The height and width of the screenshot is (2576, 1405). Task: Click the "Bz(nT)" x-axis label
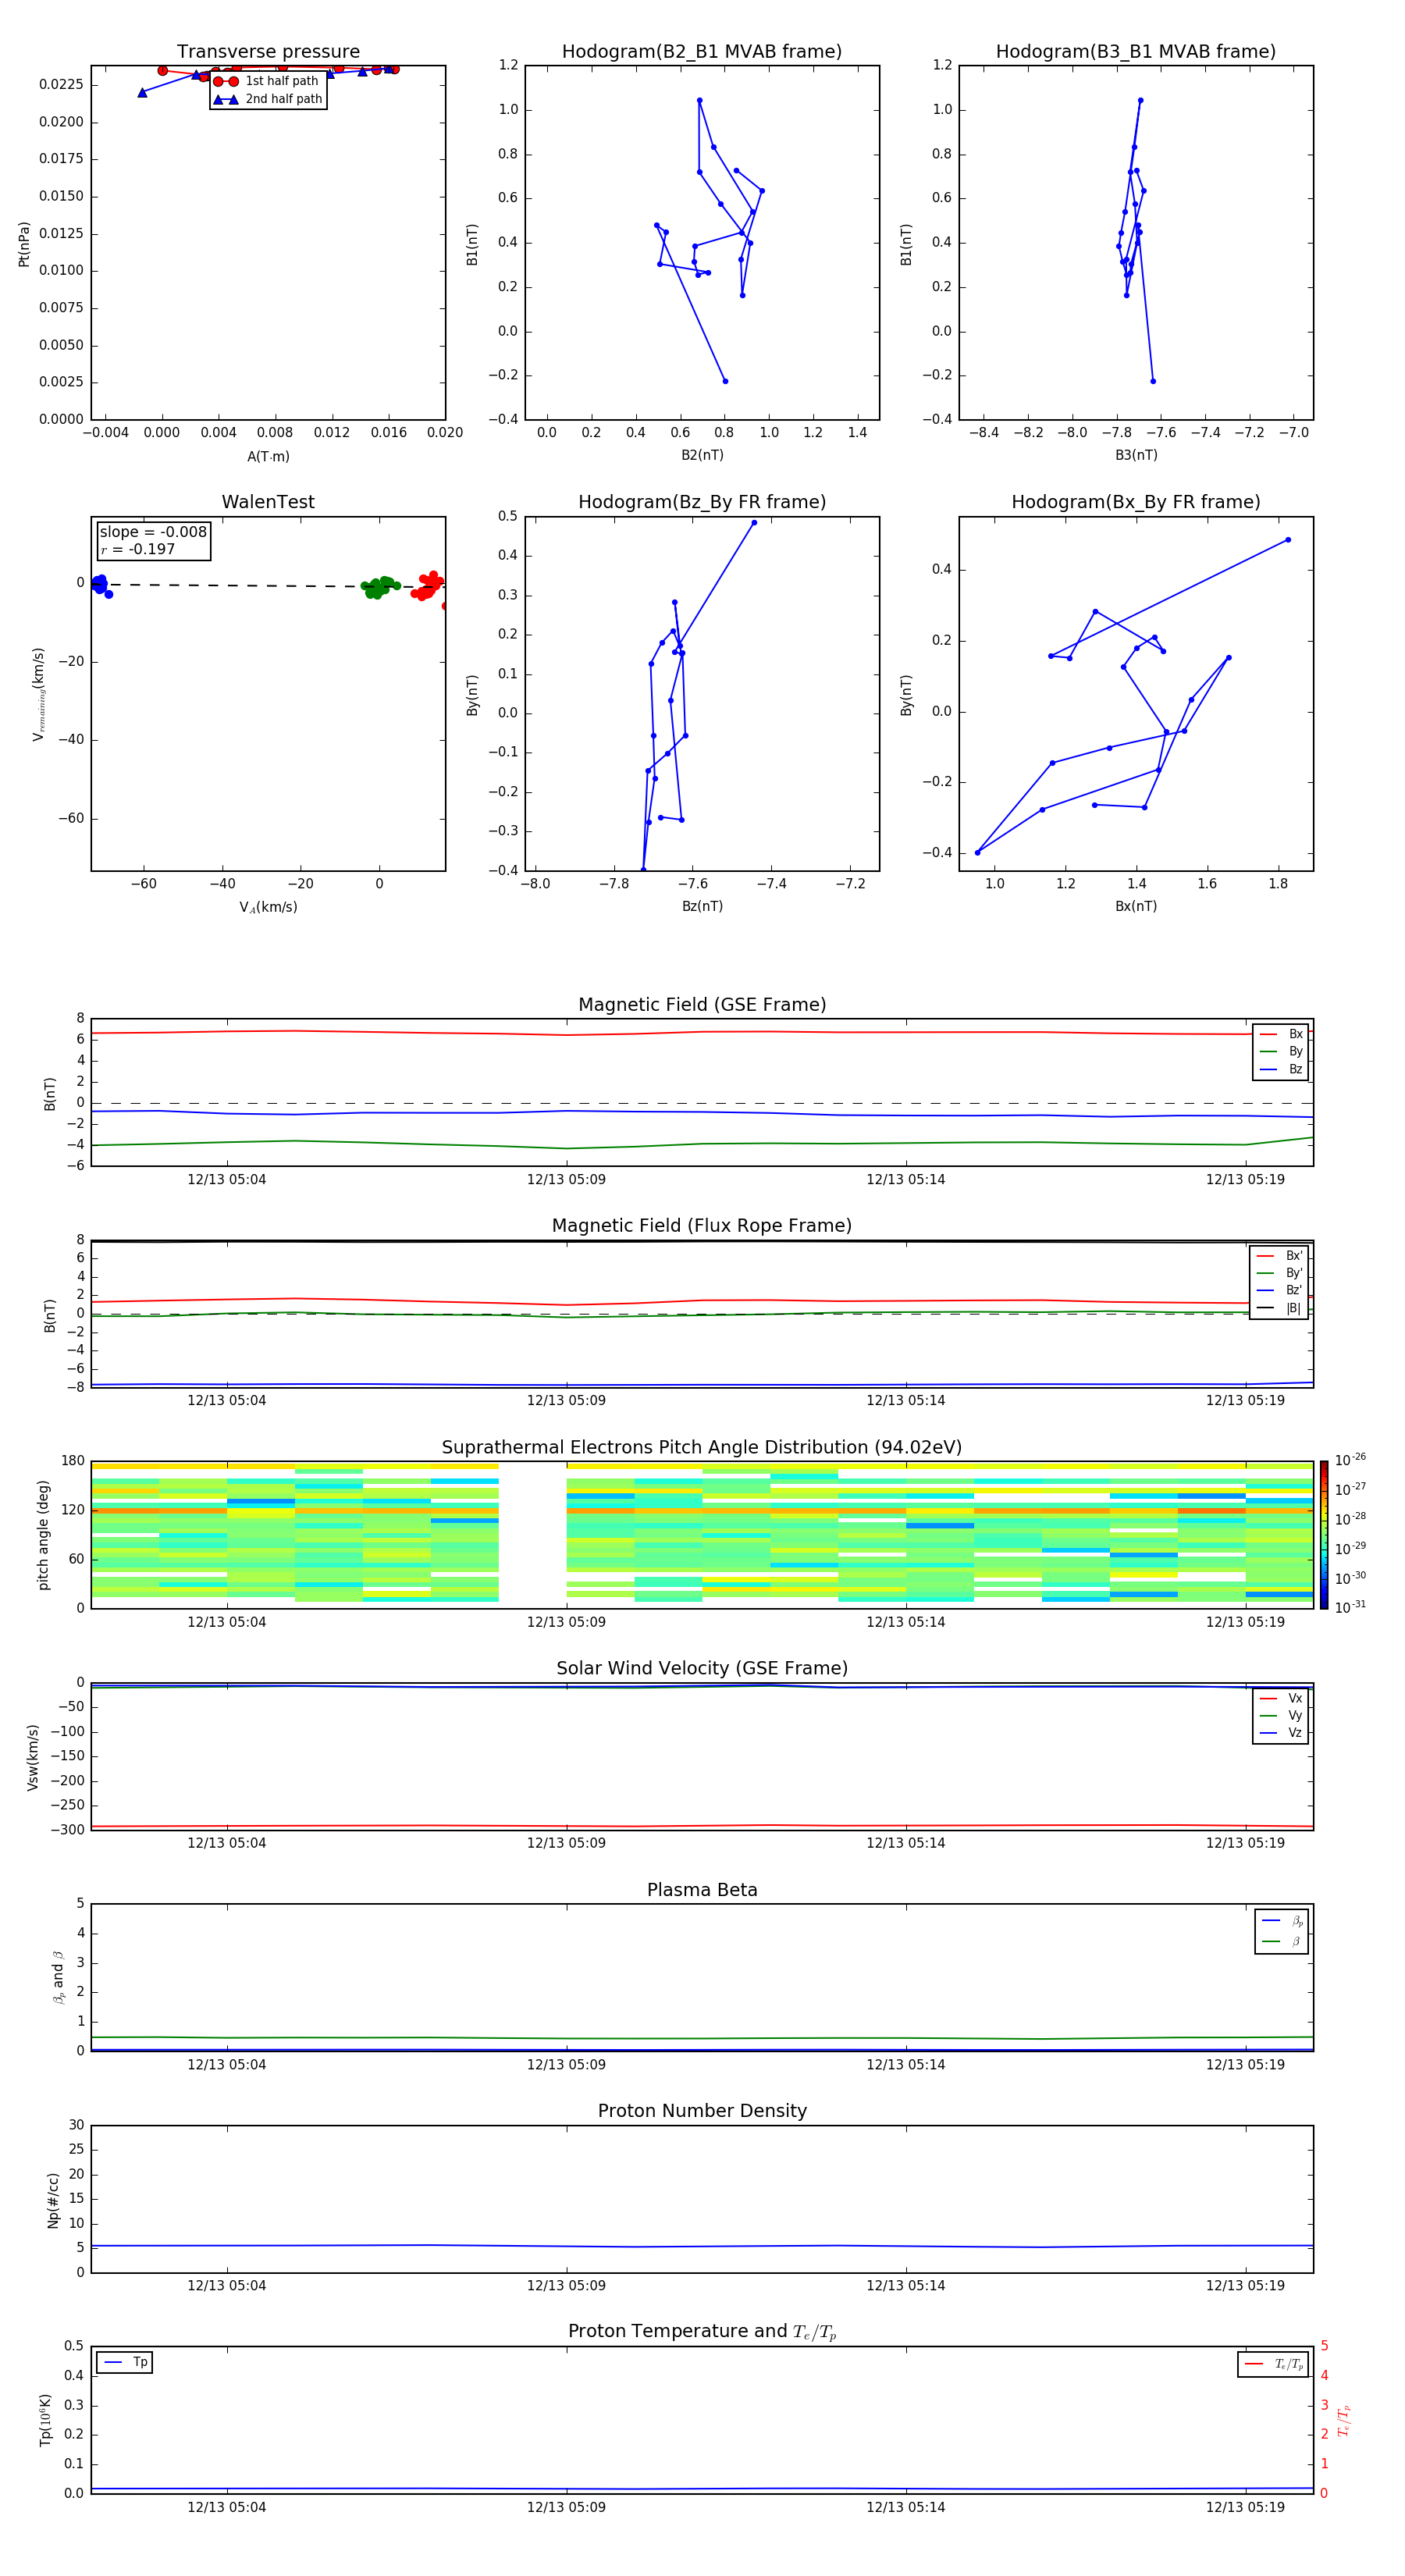pyautogui.click(x=702, y=906)
